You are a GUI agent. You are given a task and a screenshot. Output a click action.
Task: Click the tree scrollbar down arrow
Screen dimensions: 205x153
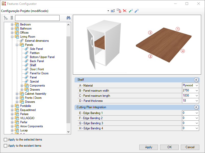[x=69, y=132]
